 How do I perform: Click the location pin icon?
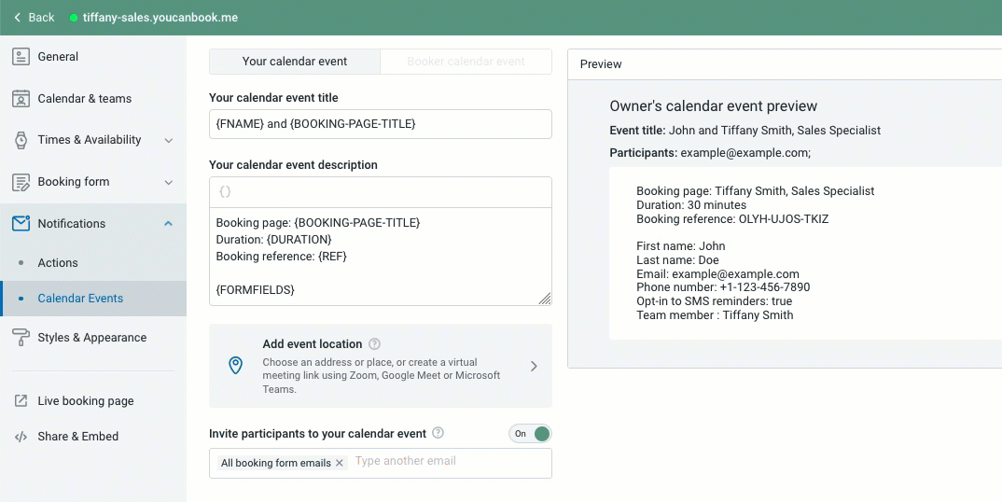tap(236, 366)
